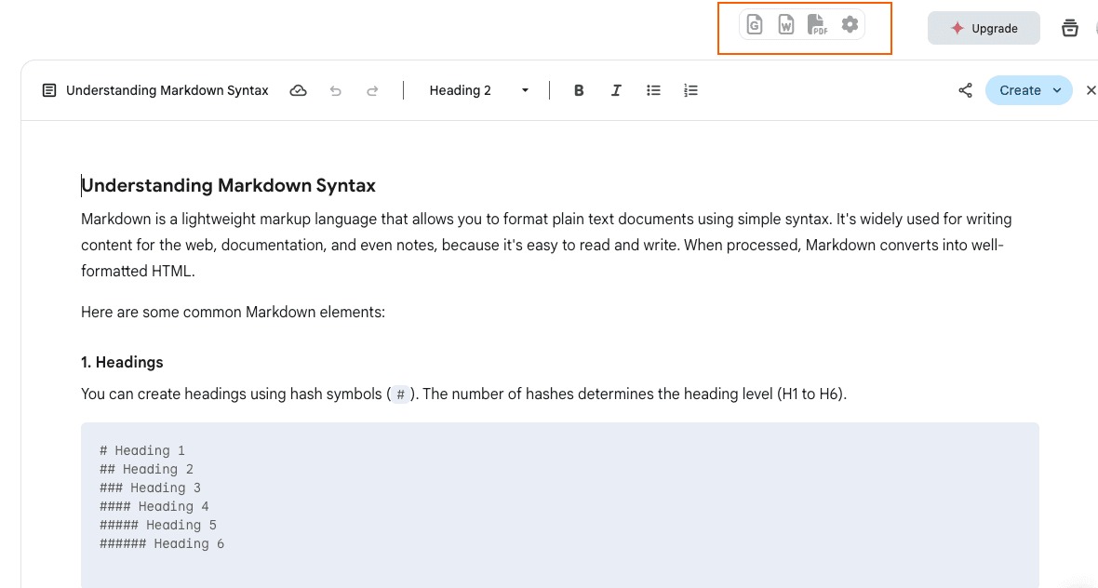Toggle numbered list formatting
1098x588 pixels.
[x=690, y=90]
